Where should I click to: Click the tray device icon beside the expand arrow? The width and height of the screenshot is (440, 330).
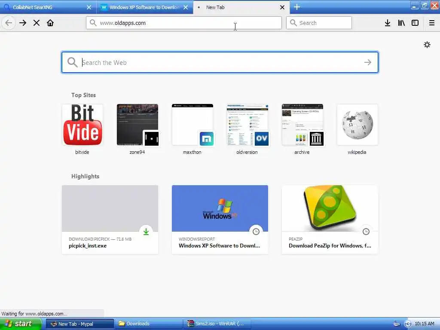click(397, 324)
